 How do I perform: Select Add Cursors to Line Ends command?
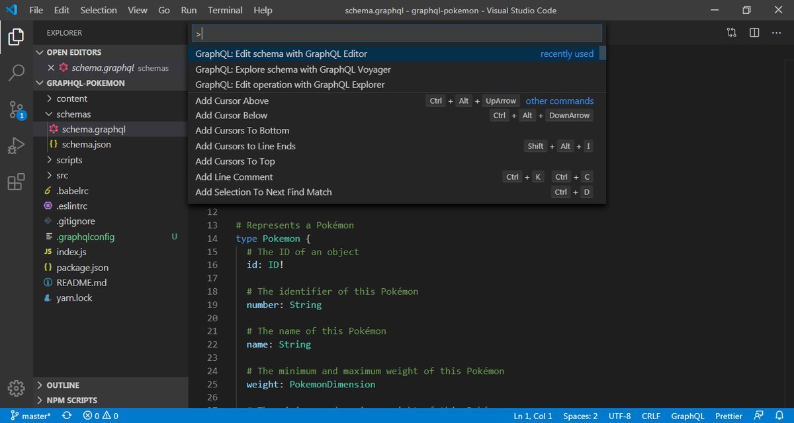(394, 146)
